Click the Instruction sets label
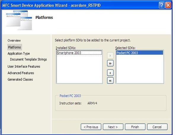This screenshot has height=135, width=179. pyautogui.click(x=70, y=103)
